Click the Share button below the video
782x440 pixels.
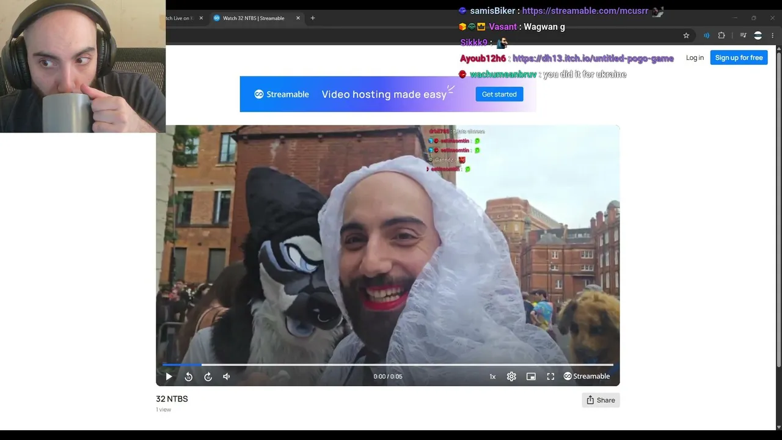[x=601, y=400]
